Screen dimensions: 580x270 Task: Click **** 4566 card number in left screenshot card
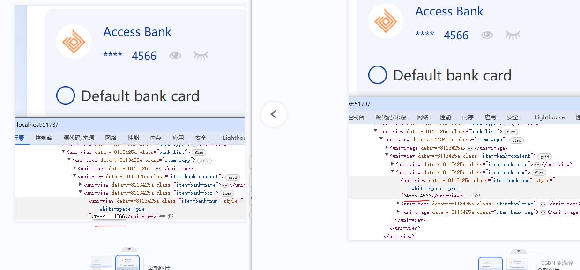130,56
